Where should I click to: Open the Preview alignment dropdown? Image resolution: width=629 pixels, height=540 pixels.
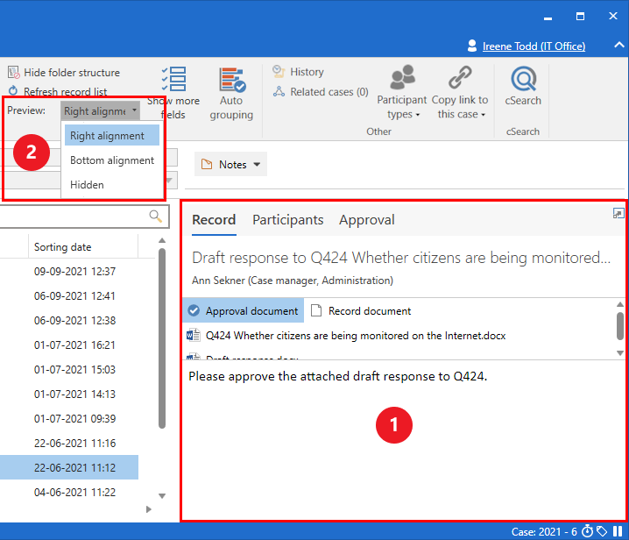click(x=100, y=110)
